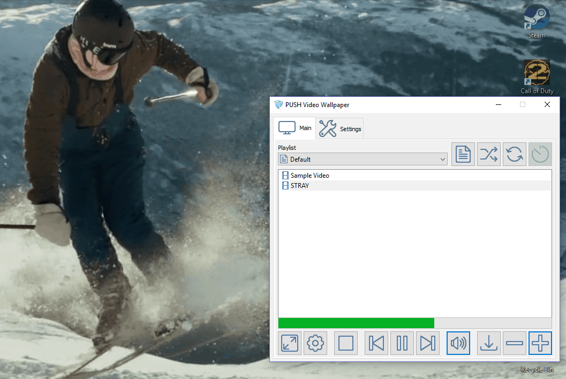Skip to the previous video

coord(376,343)
